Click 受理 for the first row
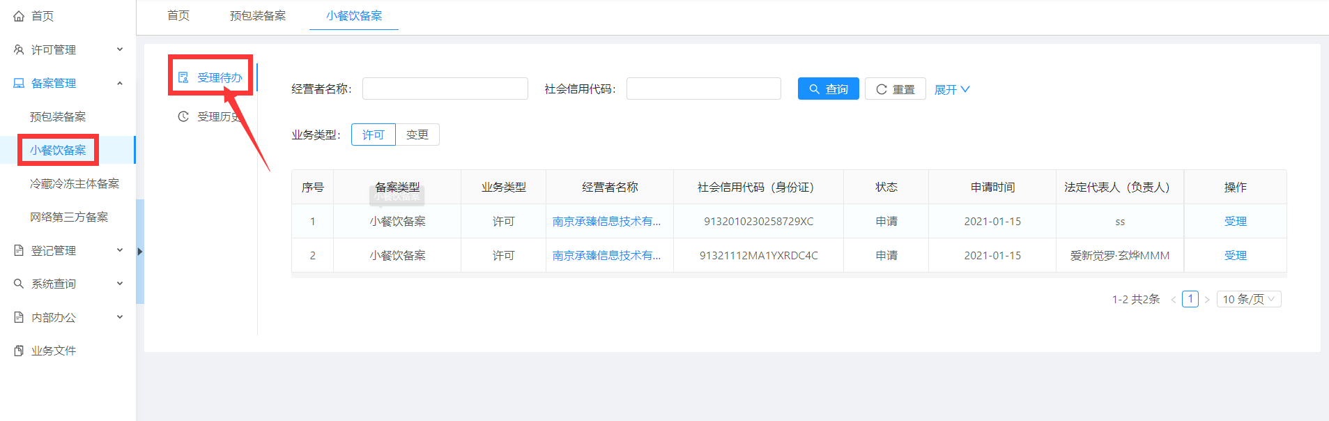The image size is (1329, 421). click(x=1235, y=221)
